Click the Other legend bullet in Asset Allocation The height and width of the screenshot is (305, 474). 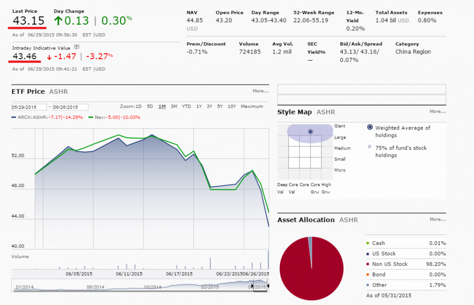click(368, 285)
